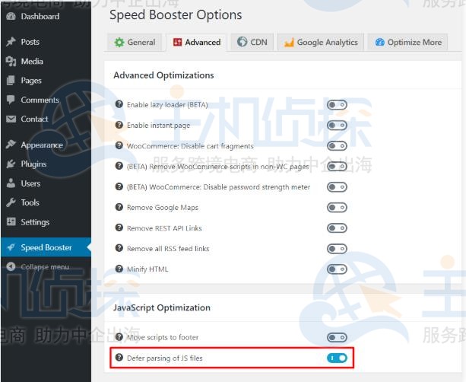The image size is (466, 382).
Task: Select the Google Analytics tab
Action: (320, 43)
